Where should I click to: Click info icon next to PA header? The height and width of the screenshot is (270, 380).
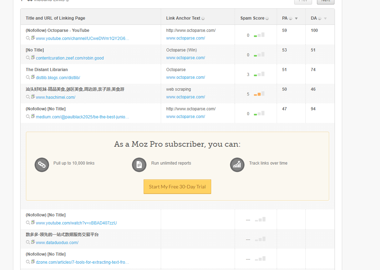[290, 19]
